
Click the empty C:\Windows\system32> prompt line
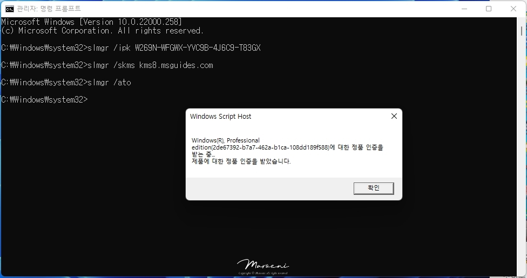(x=44, y=100)
